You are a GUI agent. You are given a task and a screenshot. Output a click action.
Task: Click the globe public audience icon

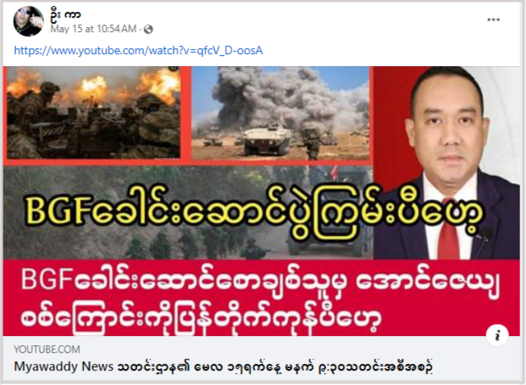click(148, 30)
